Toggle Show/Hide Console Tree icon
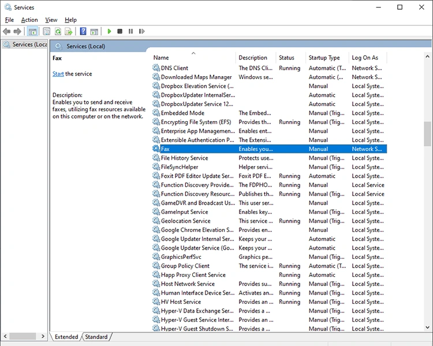Viewport: 433px width, 346px height. (32, 32)
